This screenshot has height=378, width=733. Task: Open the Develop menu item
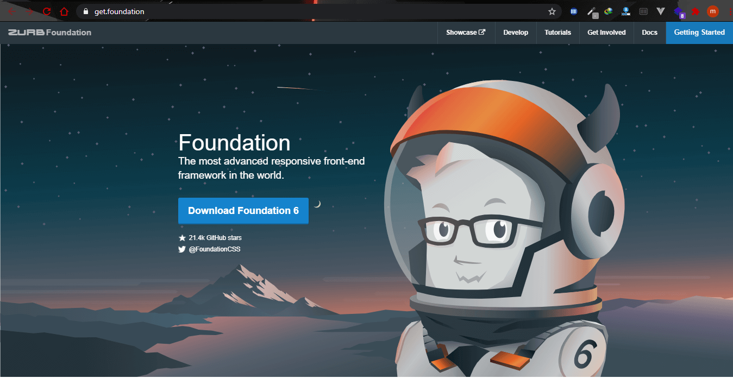(x=516, y=33)
